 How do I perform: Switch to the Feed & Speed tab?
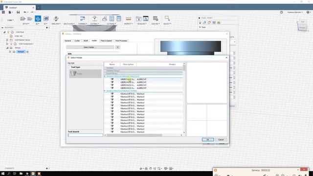tap(106, 41)
